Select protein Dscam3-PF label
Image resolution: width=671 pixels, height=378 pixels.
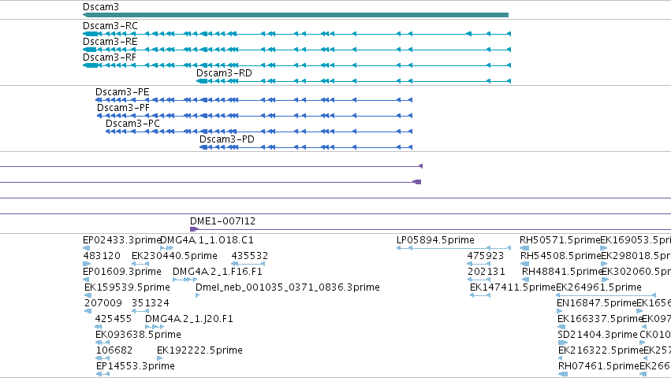(x=123, y=108)
